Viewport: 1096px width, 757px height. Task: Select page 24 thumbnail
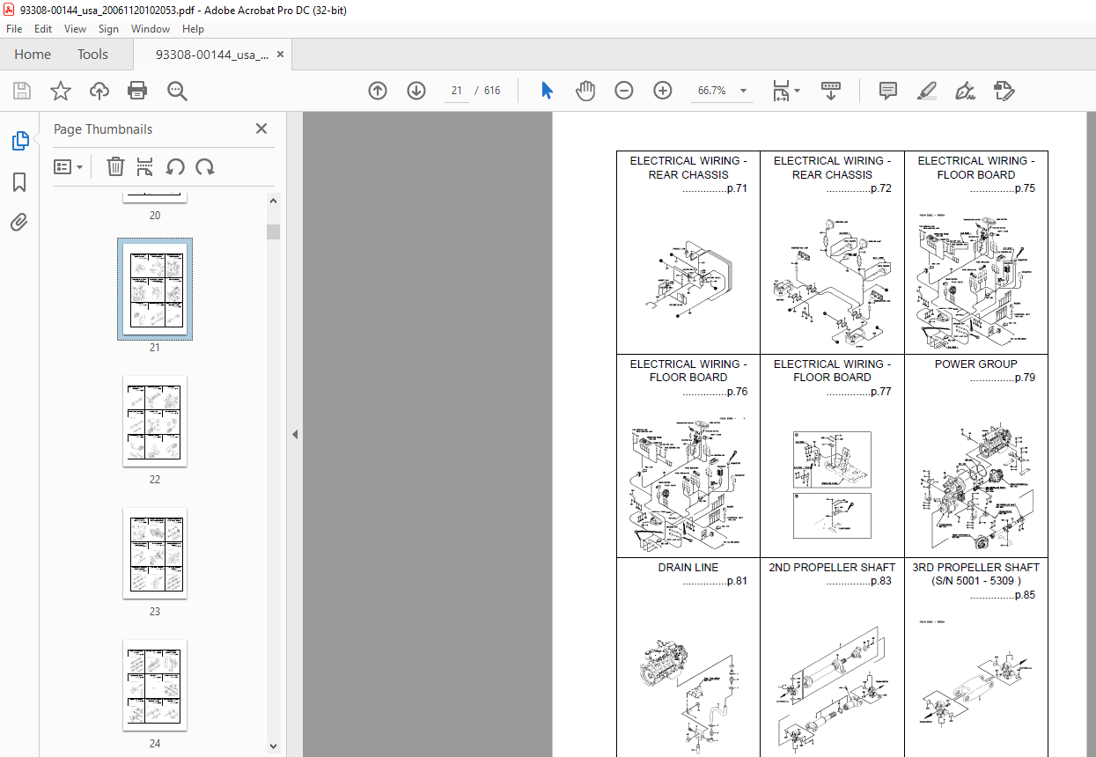155,685
